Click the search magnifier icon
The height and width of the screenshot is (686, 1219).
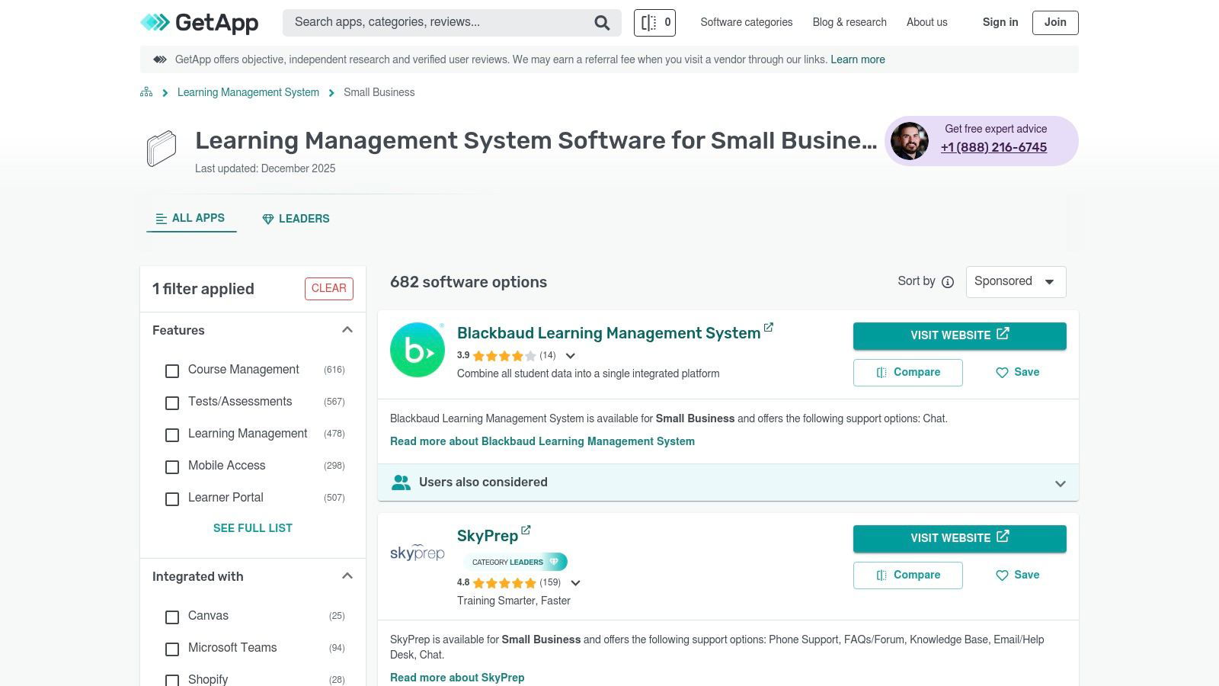602,23
